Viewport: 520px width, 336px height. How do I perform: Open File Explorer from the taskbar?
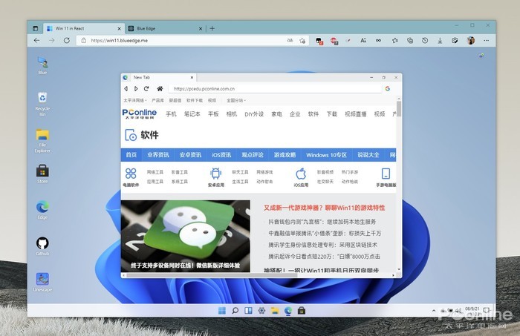pos(275,311)
